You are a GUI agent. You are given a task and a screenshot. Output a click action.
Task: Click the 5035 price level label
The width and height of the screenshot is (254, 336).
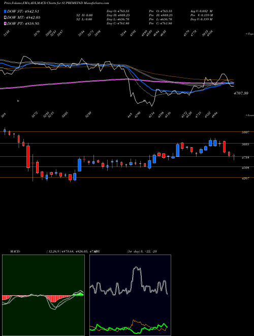coord(245,145)
